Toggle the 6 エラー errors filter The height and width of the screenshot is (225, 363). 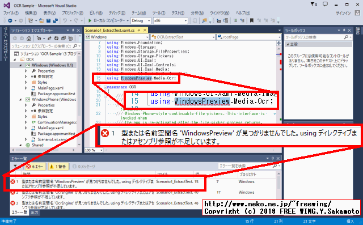(35, 166)
